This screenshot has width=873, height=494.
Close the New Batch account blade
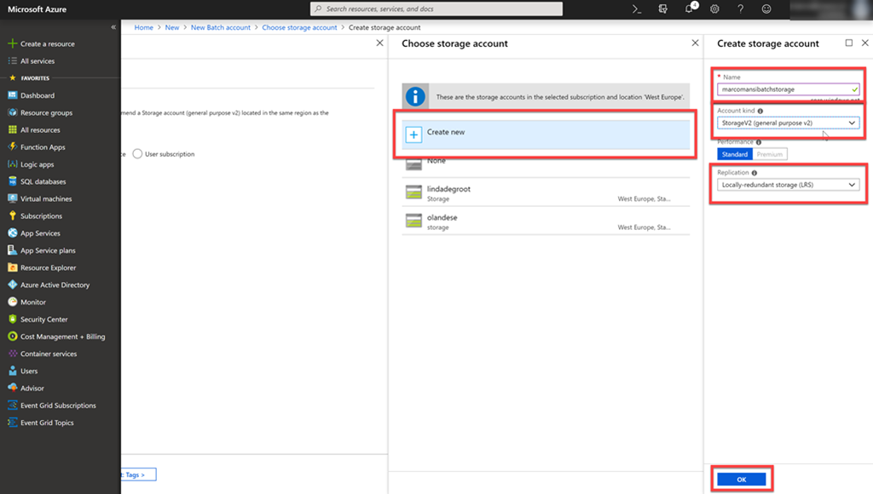point(379,43)
